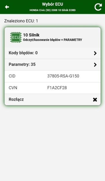
Task: Click Odczyt/kasowanie błędów + PARAMETRY text
Action: [53, 40]
